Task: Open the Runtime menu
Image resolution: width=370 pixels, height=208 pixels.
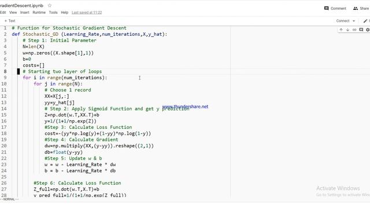Action: click(x=39, y=13)
